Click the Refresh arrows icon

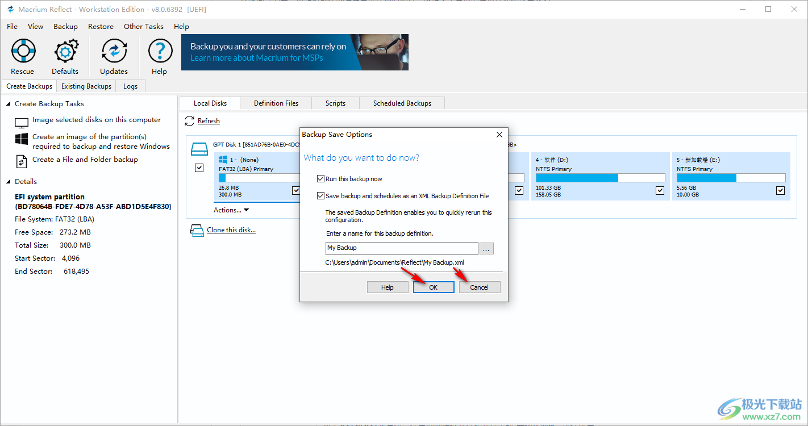tap(190, 121)
